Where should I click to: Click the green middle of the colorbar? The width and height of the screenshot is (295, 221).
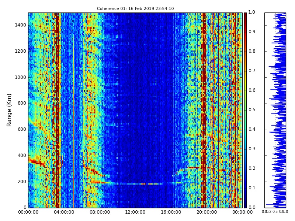[x=245, y=110]
